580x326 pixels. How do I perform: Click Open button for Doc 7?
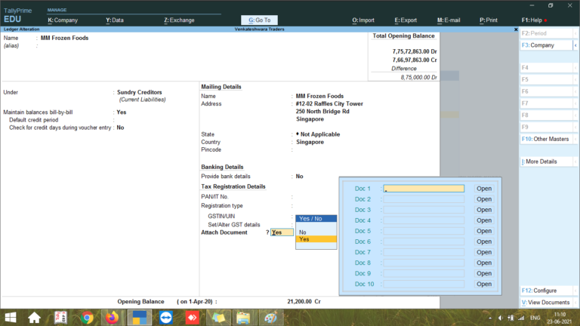pos(484,253)
